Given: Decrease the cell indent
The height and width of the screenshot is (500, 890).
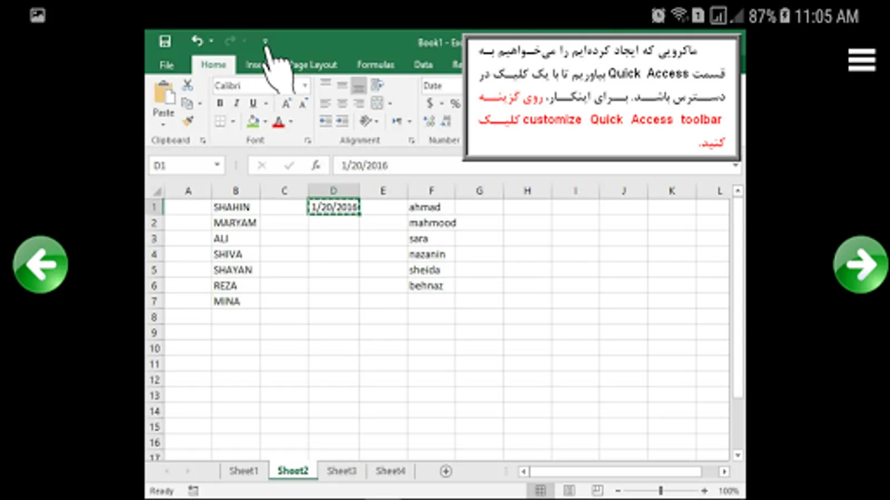Looking at the screenshot, I should pos(325,121).
